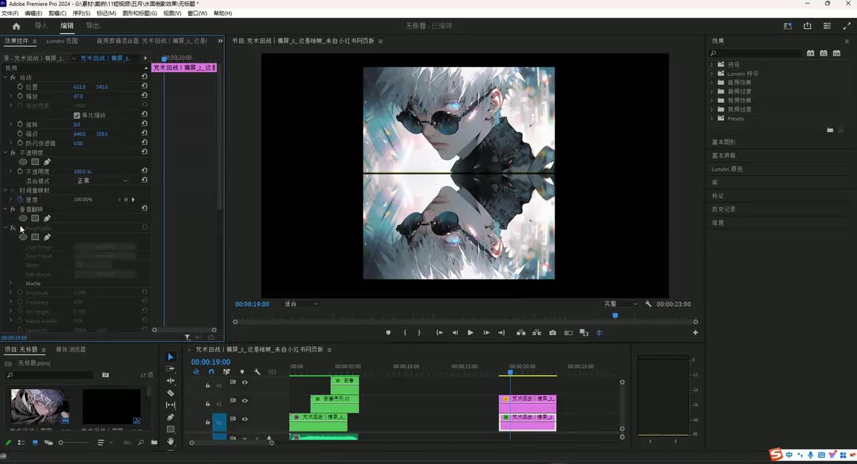Open the zoom level (适合) dropdown

pos(301,304)
